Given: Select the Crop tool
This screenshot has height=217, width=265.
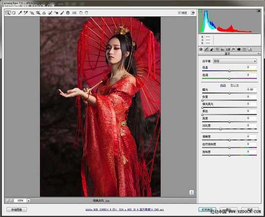Looking at the screenshot, I should (38, 13).
